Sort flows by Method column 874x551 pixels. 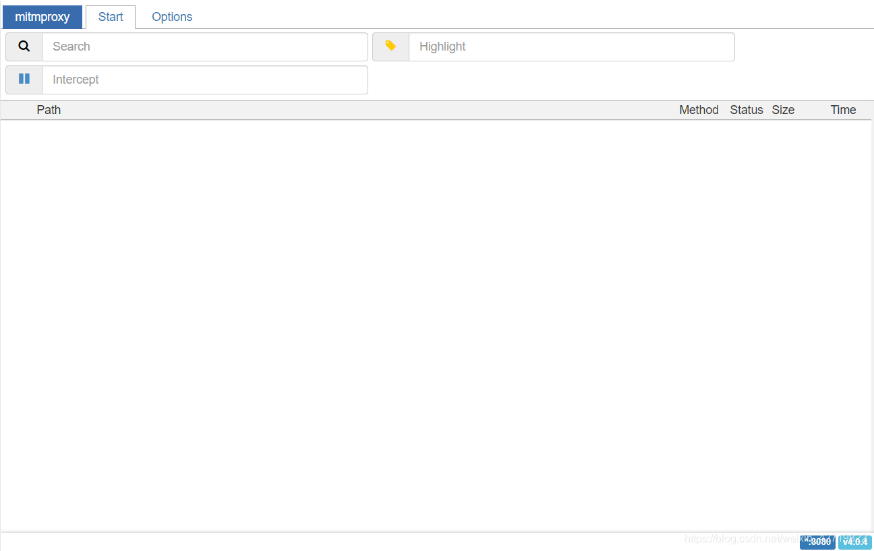(x=699, y=110)
